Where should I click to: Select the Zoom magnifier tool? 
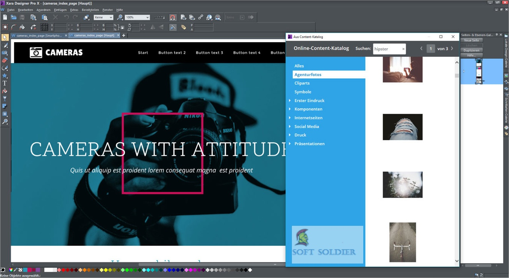(x=5, y=122)
